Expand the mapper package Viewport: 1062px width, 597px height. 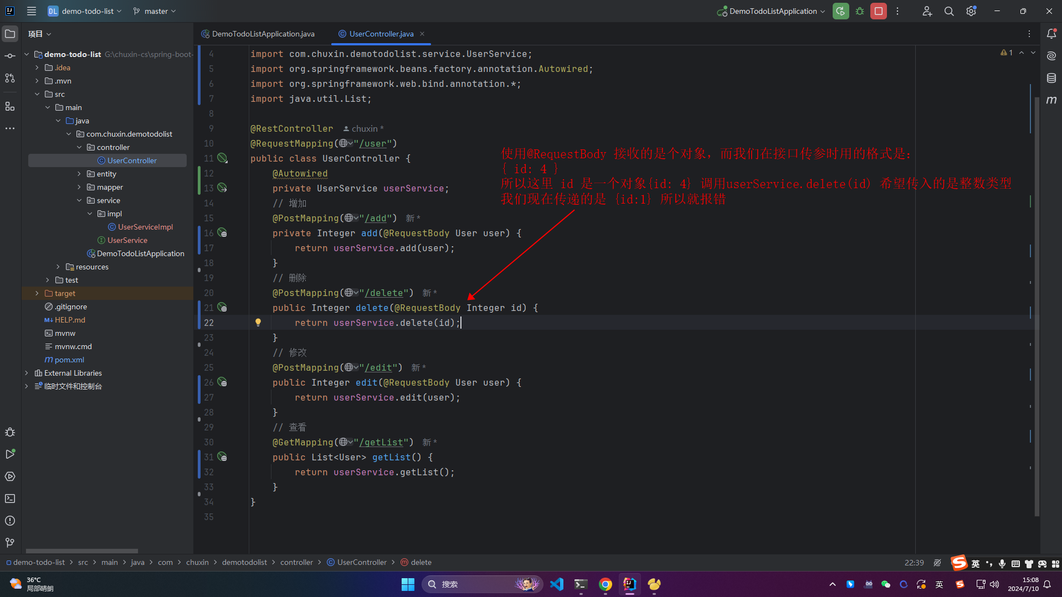(79, 187)
